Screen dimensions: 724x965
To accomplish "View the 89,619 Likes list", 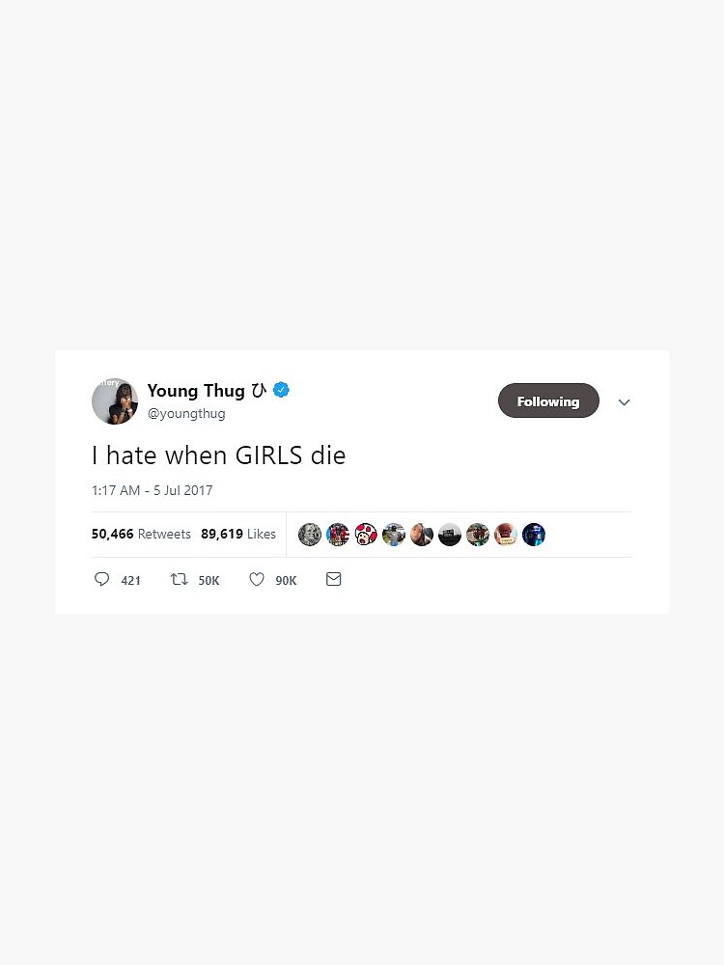I will coord(238,534).
